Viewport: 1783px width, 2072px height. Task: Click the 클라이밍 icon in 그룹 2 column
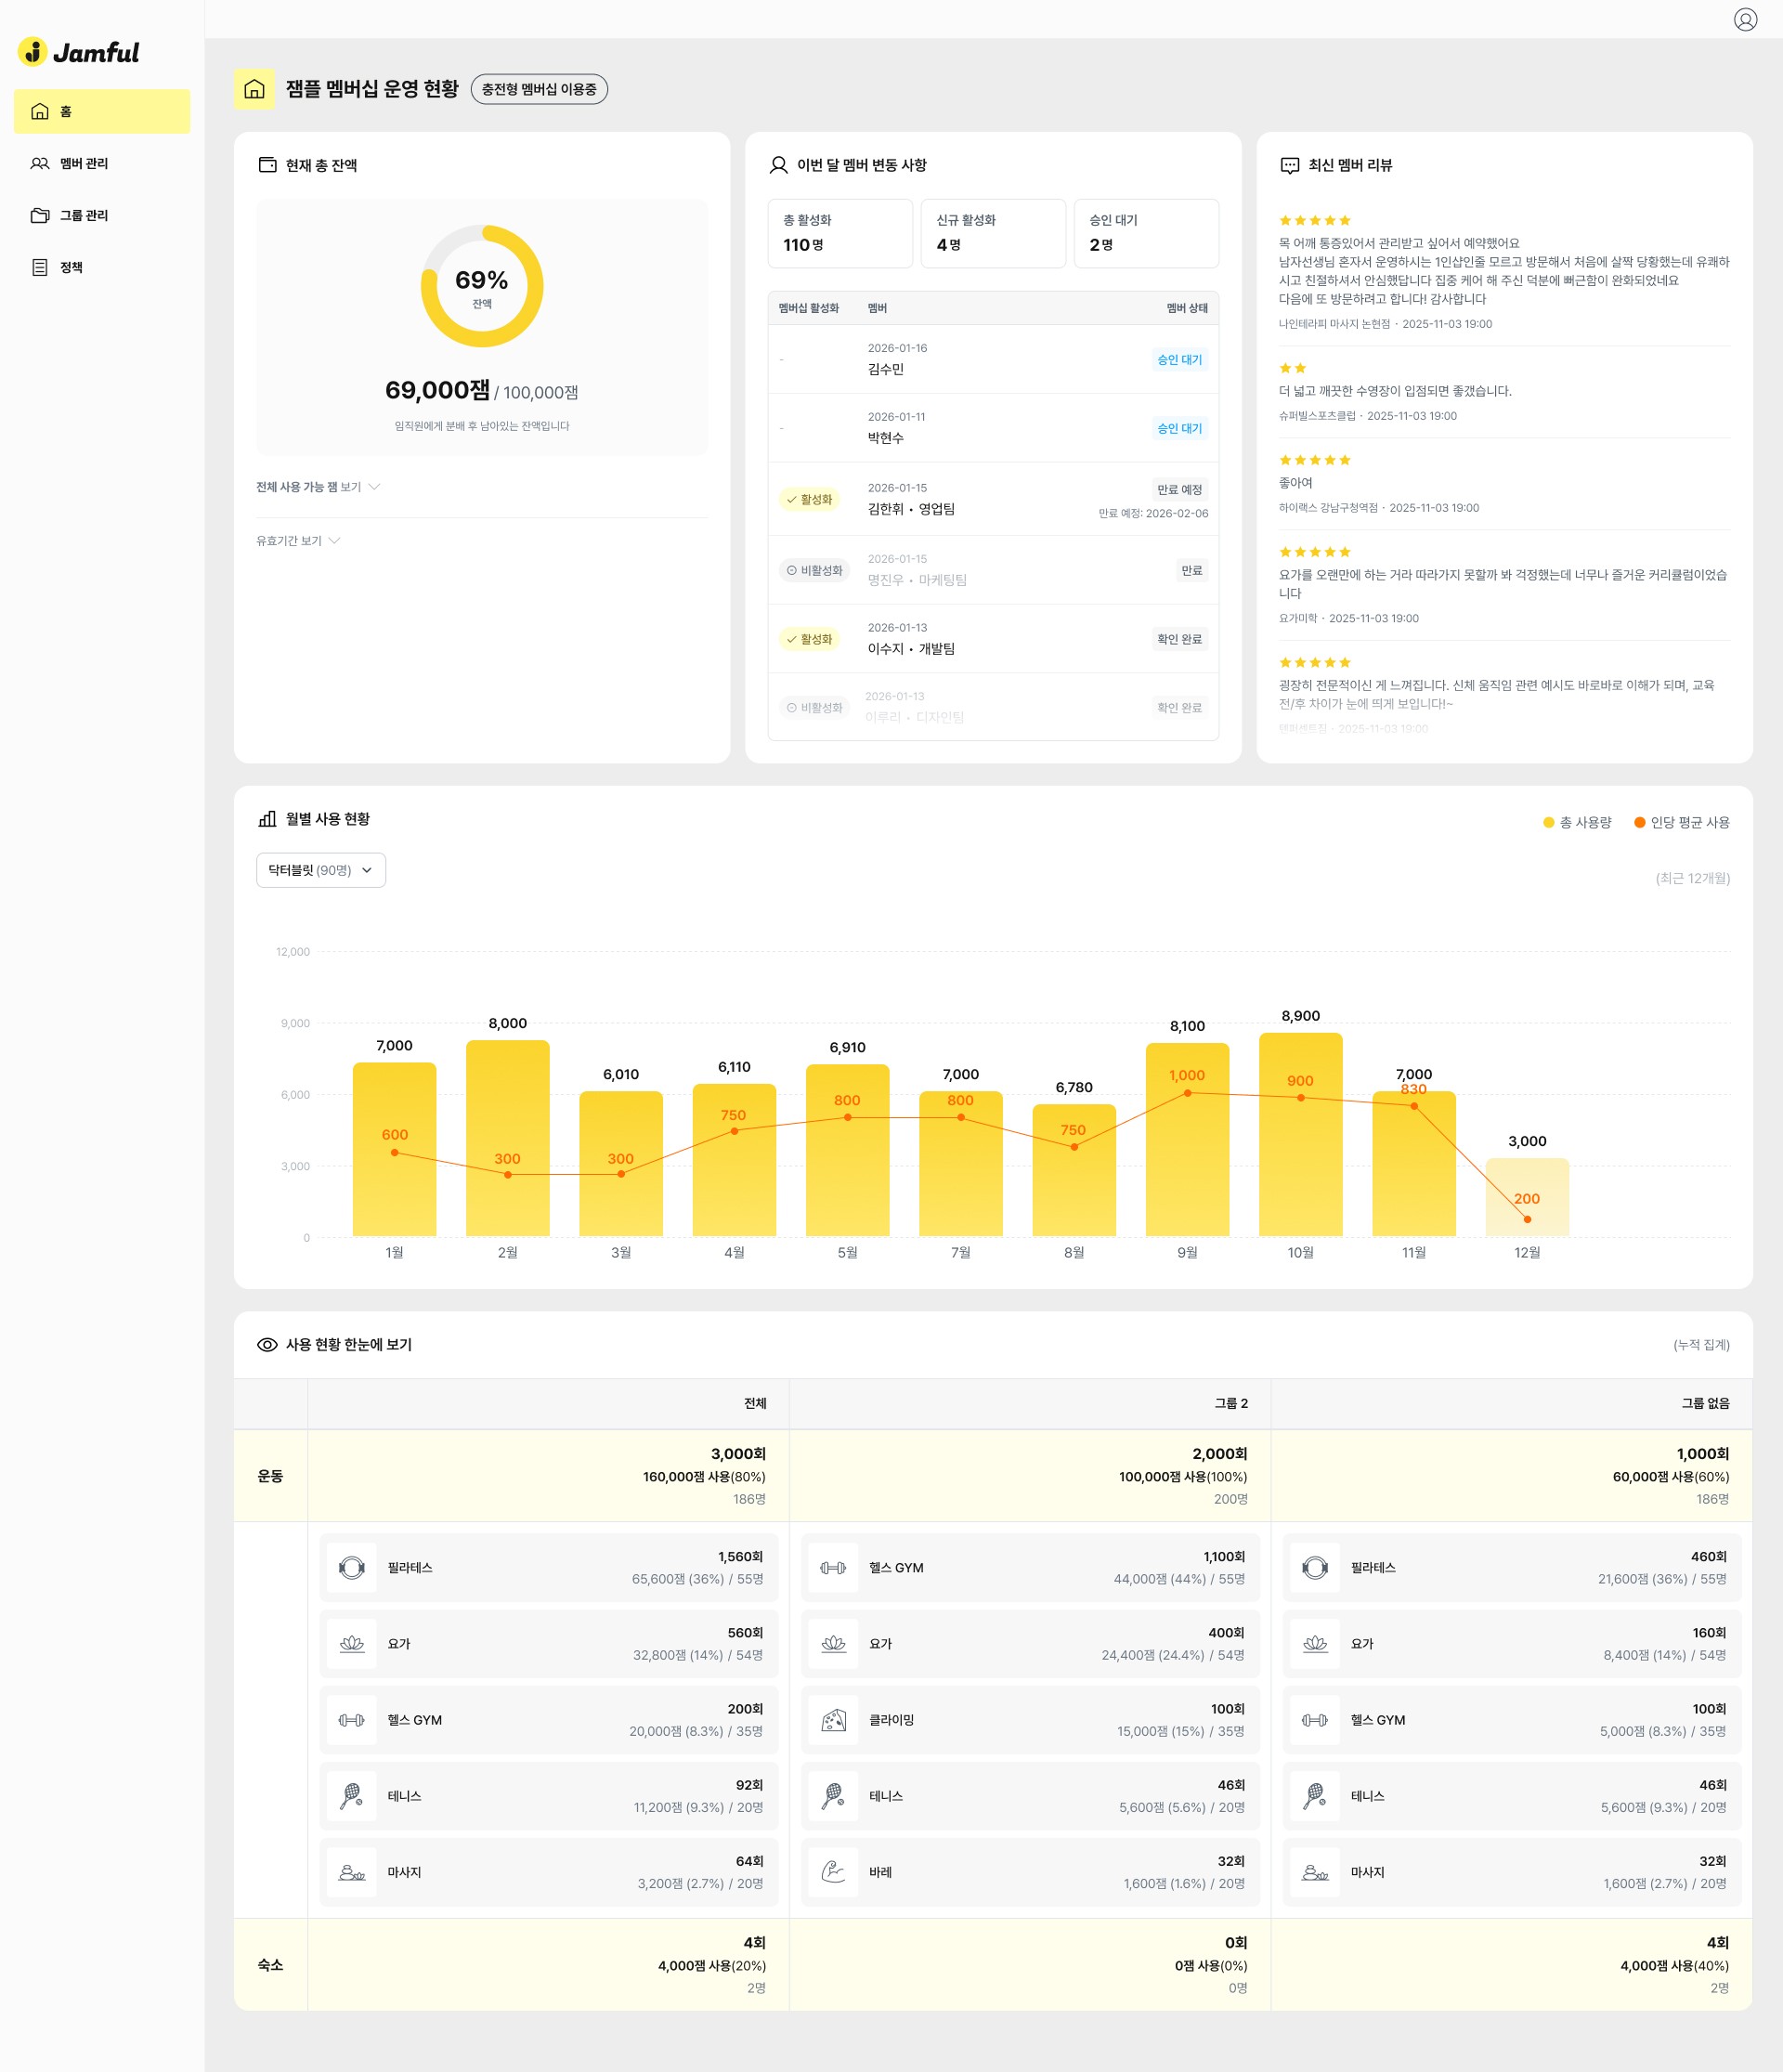(x=833, y=1720)
